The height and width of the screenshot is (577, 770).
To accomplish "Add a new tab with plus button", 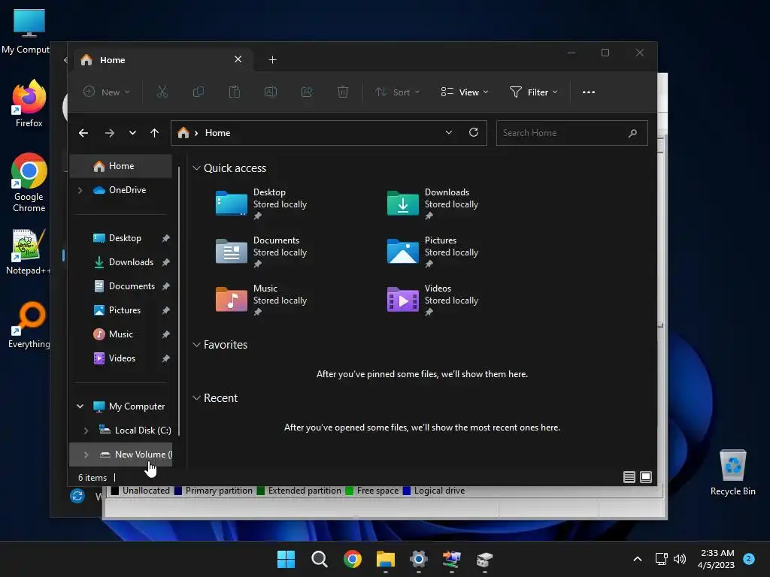I will coord(272,60).
